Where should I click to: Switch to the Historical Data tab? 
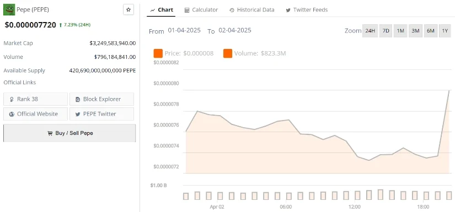point(251,10)
